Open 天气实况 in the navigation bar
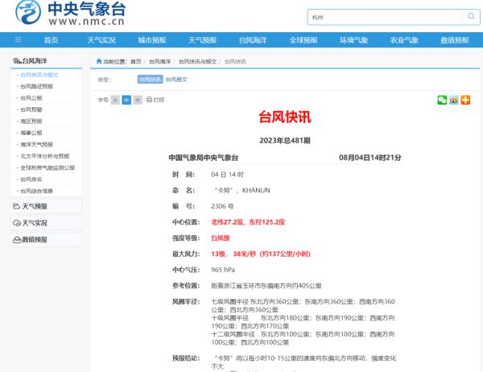The height and width of the screenshot is (372, 483). pyautogui.click(x=101, y=40)
